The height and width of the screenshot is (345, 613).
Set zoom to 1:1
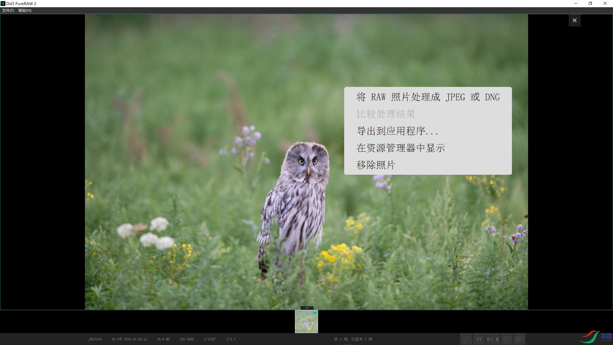(x=479, y=339)
